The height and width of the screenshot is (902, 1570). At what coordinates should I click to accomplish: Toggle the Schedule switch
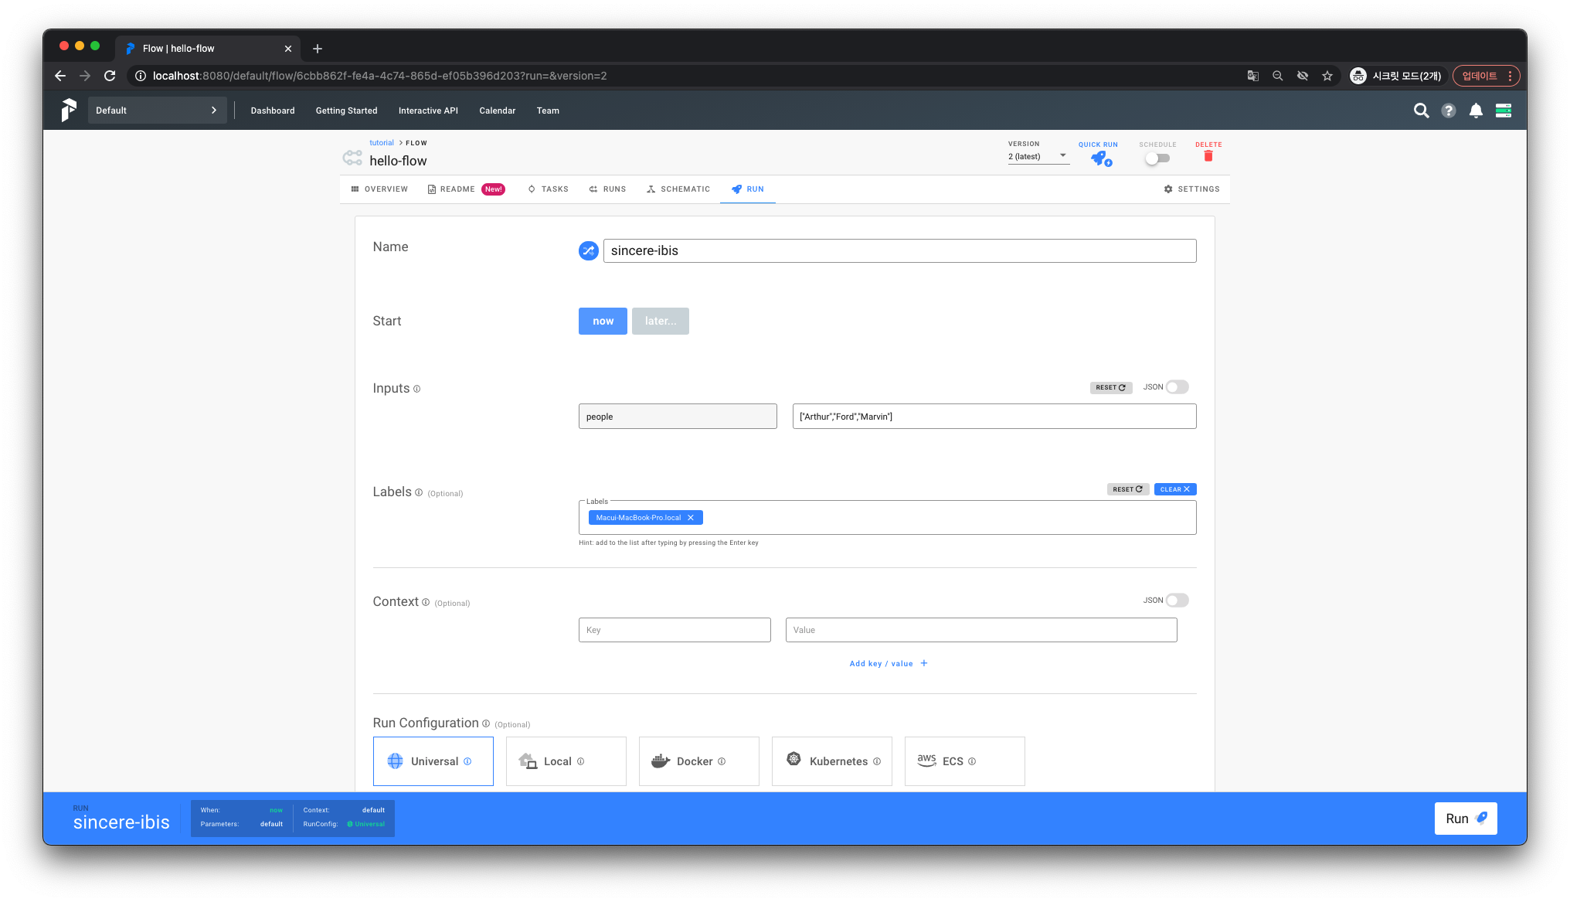(x=1157, y=158)
